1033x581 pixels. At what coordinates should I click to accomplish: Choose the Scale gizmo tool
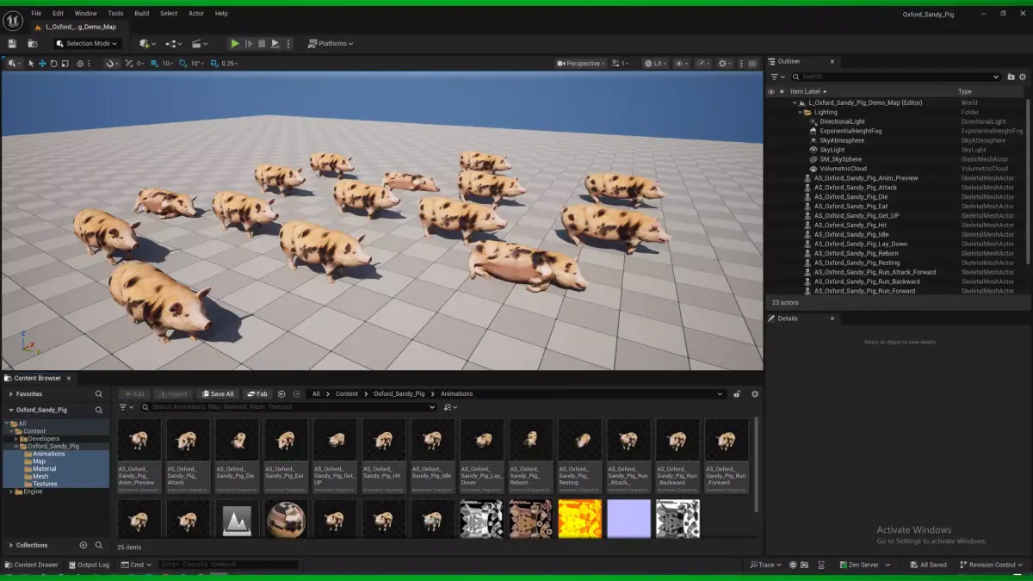click(65, 64)
